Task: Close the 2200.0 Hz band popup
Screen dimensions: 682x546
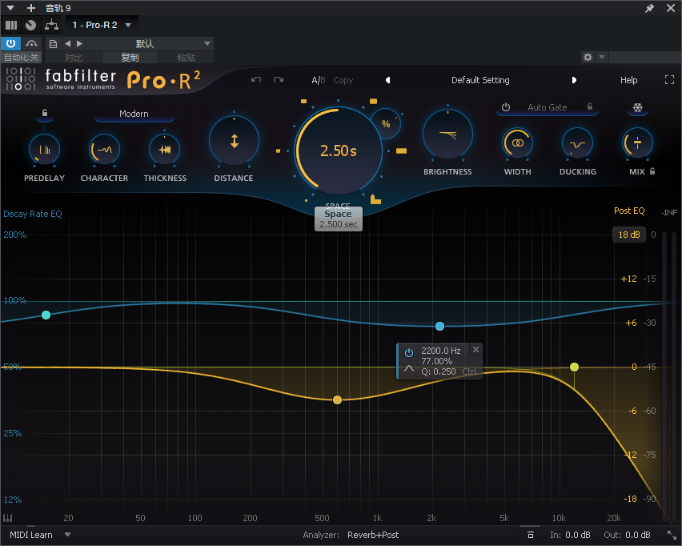Action: coord(475,349)
